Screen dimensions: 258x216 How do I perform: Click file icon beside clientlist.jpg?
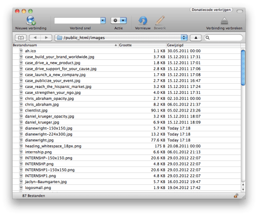(21, 110)
